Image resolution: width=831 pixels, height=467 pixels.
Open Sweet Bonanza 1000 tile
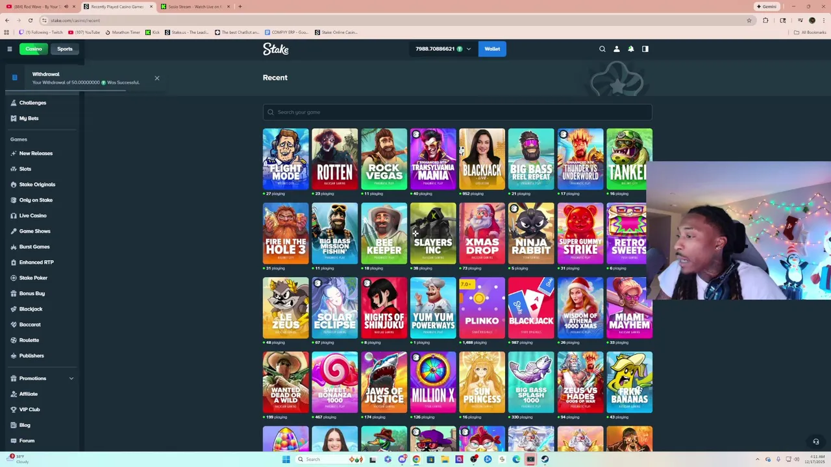(x=334, y=383)
